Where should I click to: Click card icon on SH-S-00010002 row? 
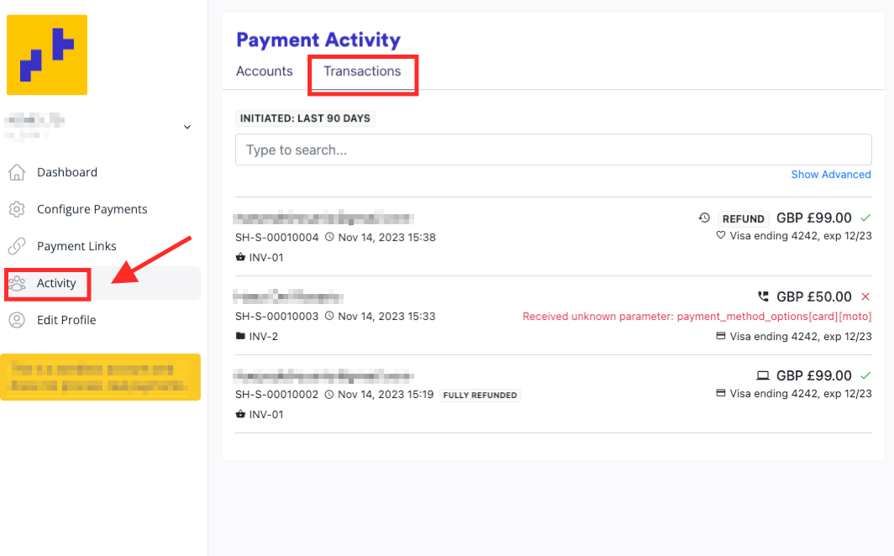tap(721, 393)
